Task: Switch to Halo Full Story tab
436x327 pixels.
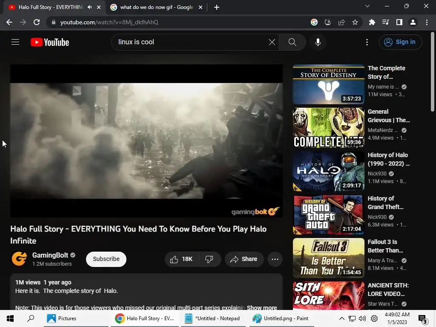Action: pos(51,7)
